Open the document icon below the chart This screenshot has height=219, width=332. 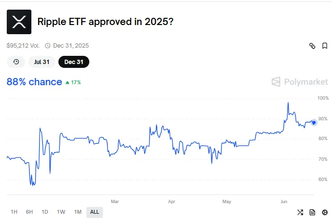pyautogui.click(x=312, y=212)
